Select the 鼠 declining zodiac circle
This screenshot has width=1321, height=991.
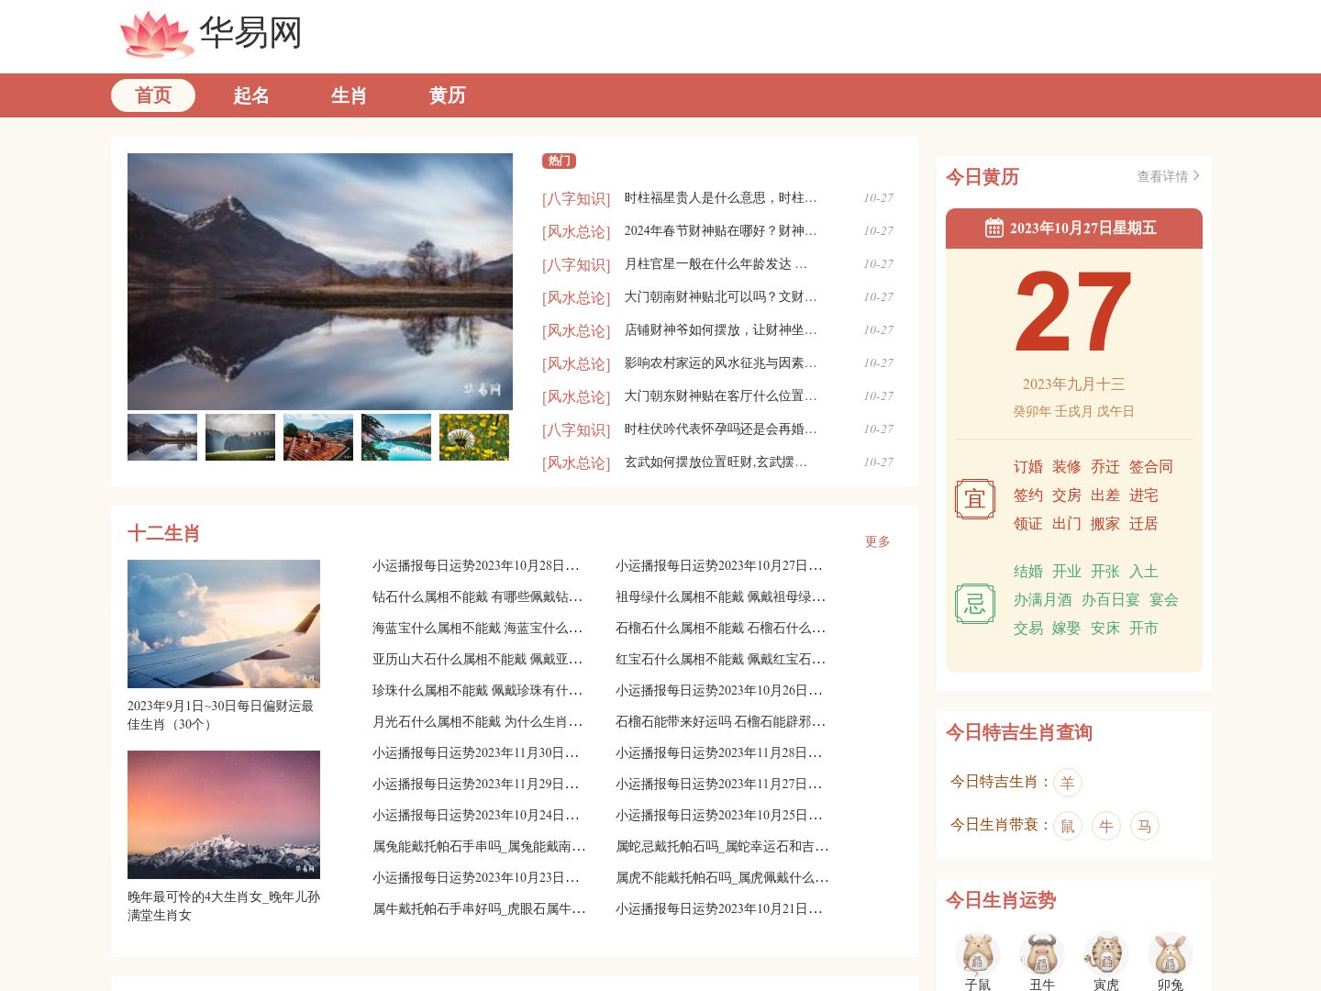[x=1068, y=826]
